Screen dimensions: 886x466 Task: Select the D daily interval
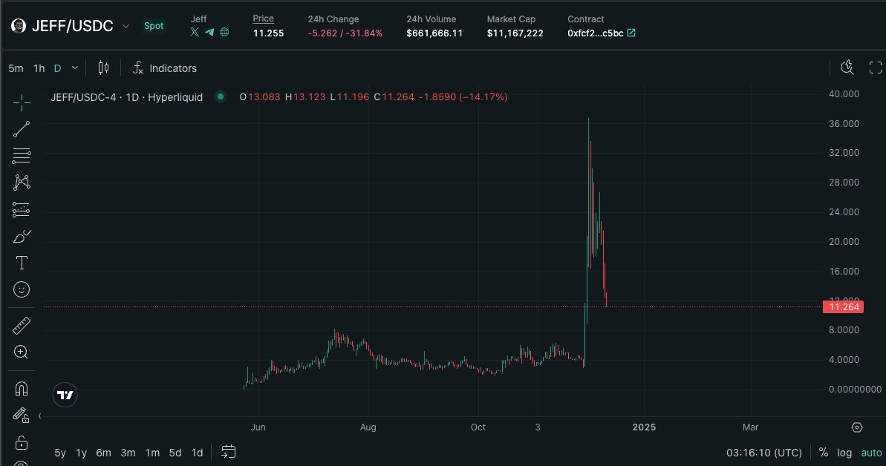pos(57,68)
